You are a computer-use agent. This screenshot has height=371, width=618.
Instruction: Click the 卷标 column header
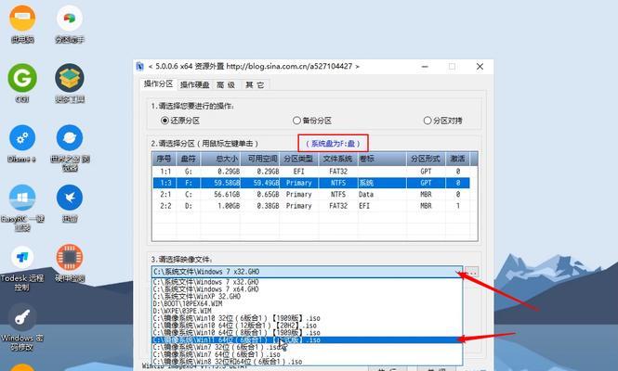coord(382,159)
